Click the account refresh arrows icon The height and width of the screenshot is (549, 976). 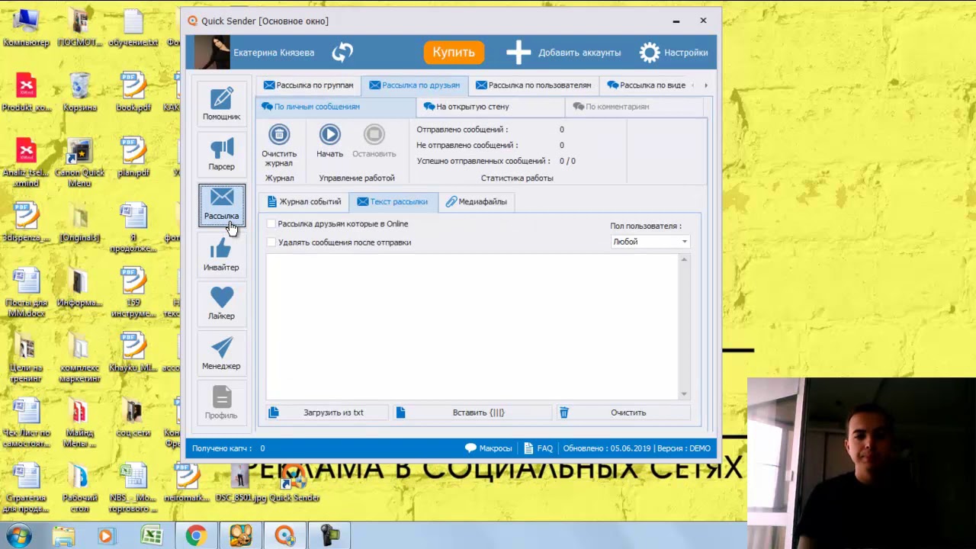pyautogui.click(x=342, y=52)
